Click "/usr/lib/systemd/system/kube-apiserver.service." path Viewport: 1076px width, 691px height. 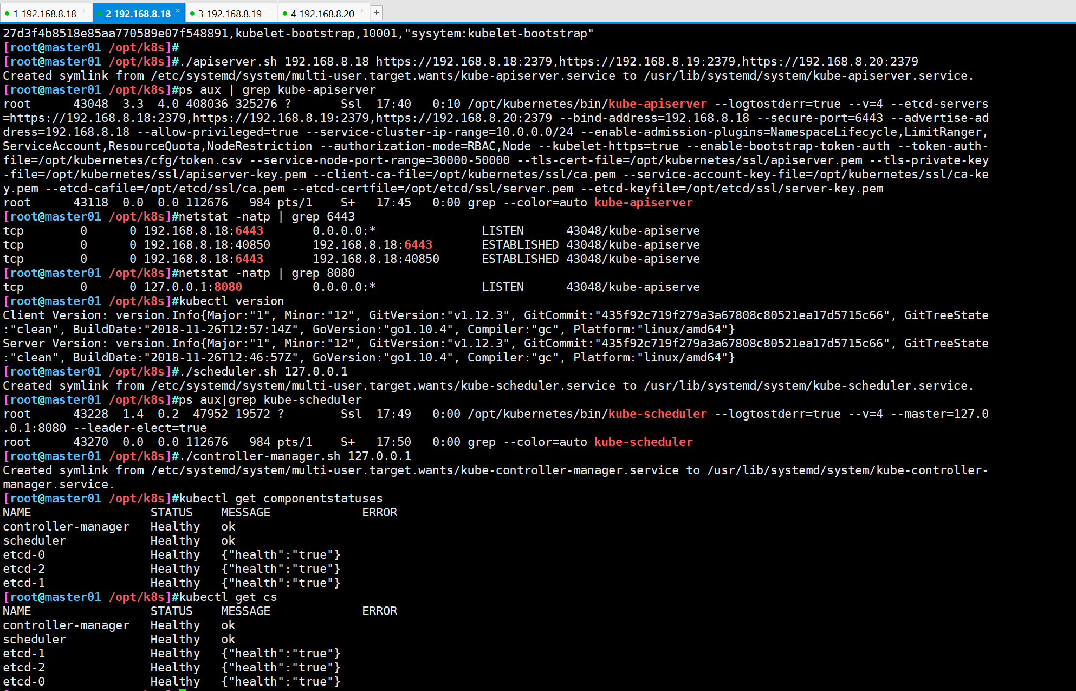click(809, 76)
